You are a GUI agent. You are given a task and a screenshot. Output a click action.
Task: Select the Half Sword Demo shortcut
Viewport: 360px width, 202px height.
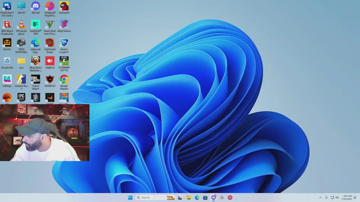50,45
